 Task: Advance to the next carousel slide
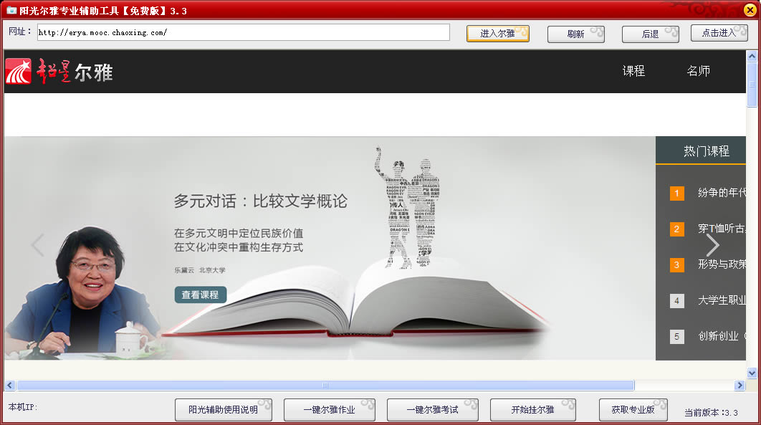(712, 245)
